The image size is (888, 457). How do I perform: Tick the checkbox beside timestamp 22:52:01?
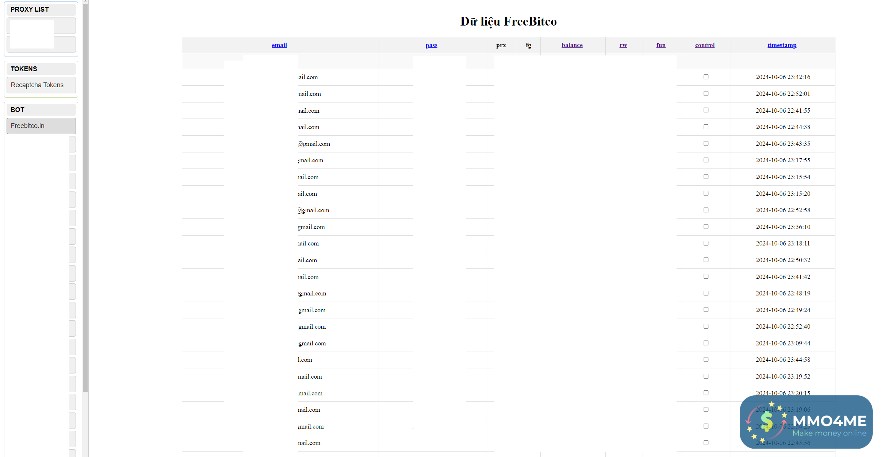point(706,94)
